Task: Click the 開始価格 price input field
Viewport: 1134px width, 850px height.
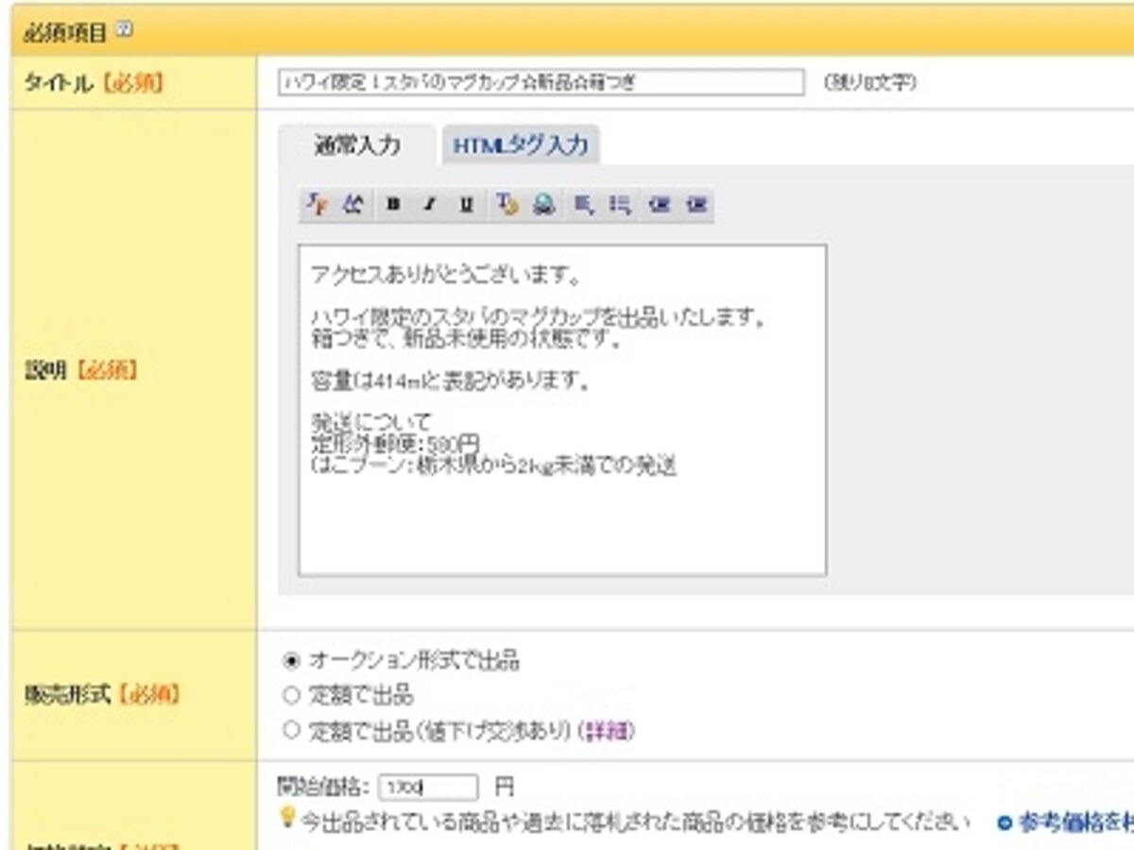Action: (x=428, y=788)
